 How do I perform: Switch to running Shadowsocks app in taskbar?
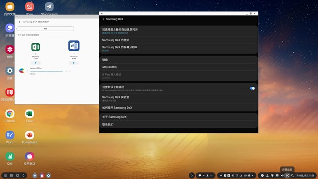(35, 175)
